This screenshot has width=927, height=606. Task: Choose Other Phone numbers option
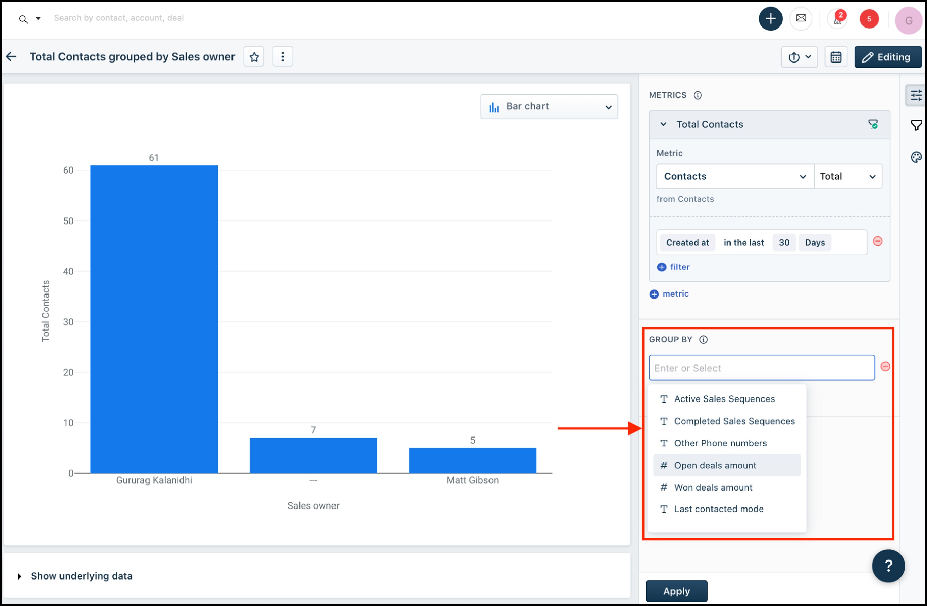pos(727,443)
